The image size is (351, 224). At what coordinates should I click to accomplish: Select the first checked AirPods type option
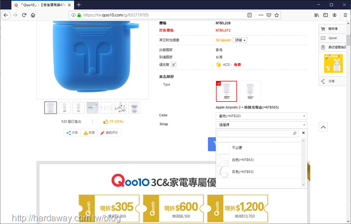[x=227, y=91]
